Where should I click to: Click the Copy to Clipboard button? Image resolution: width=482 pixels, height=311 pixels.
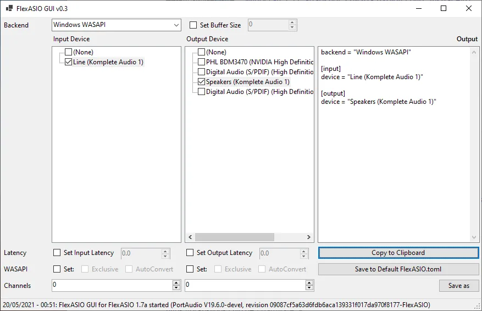398,253
